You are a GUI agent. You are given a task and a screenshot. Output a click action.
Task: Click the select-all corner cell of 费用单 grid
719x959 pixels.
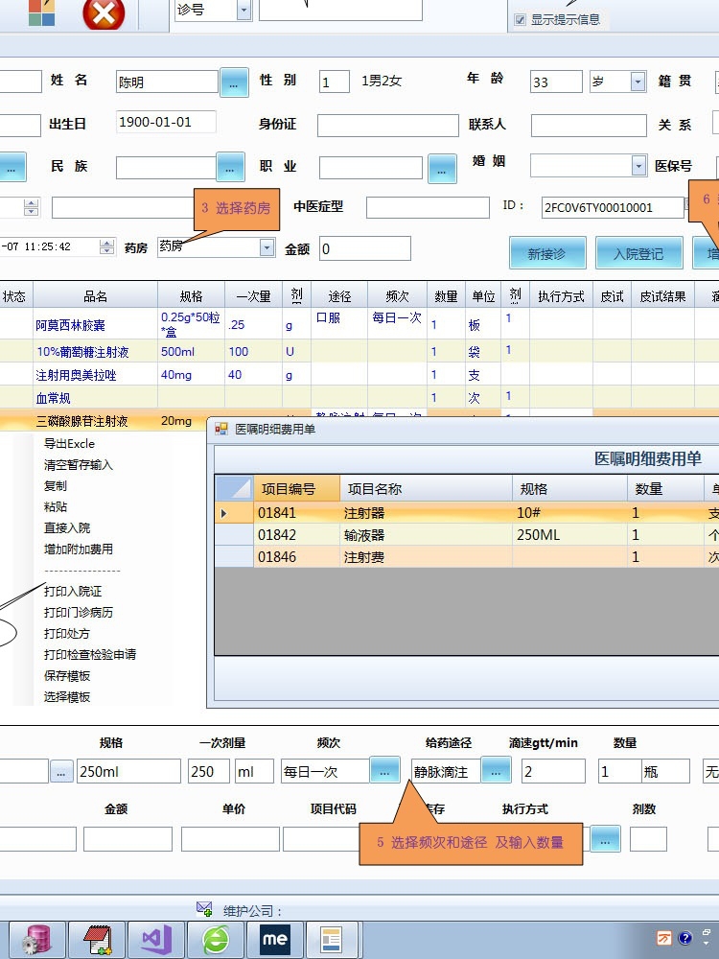pos(234,488)
